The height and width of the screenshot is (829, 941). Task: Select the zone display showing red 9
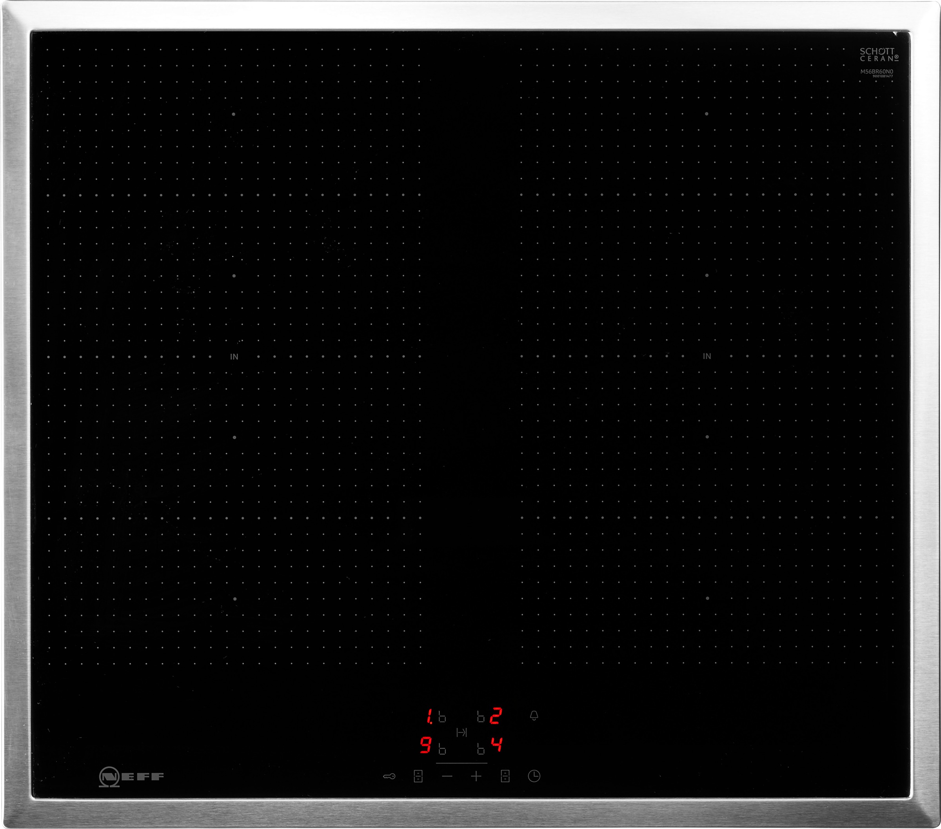(x=426, y=745)
